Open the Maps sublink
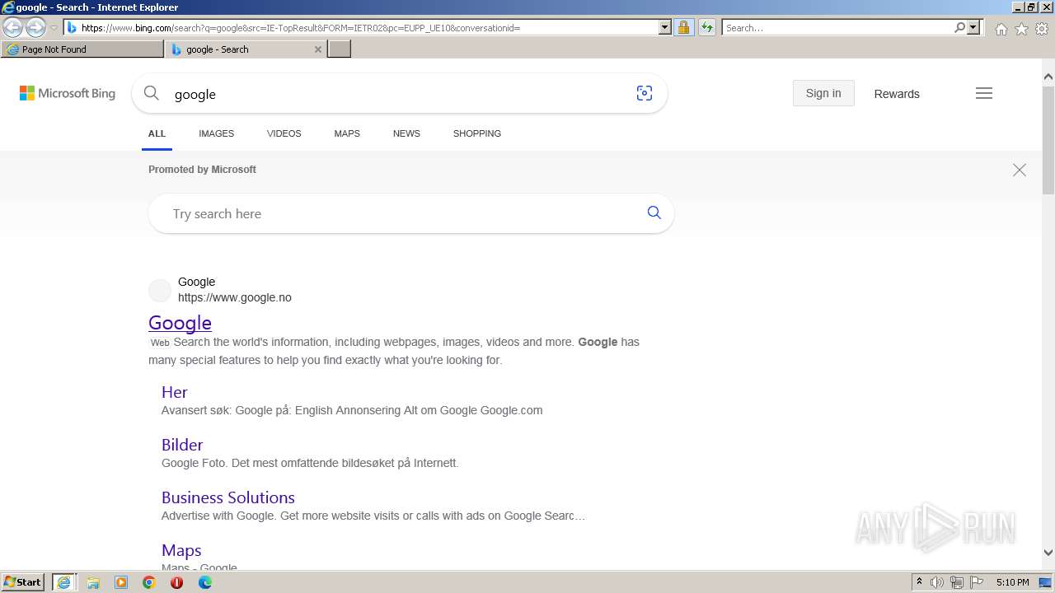Image resolution: width=1055 pixels, height=593 pixels. pos(181,550)
